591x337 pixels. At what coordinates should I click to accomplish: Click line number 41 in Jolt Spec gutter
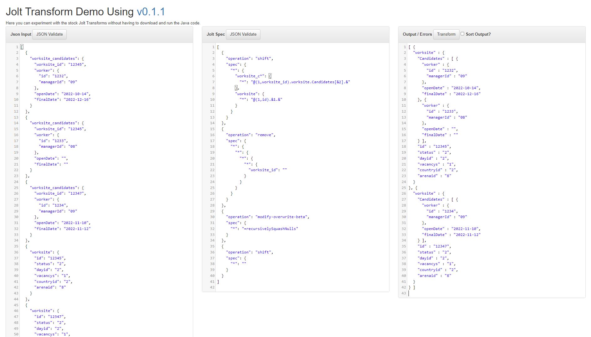point(212,282)
